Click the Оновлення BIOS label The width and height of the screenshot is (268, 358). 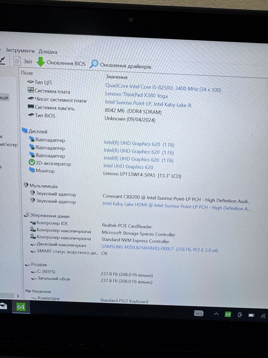coord(66,63)
